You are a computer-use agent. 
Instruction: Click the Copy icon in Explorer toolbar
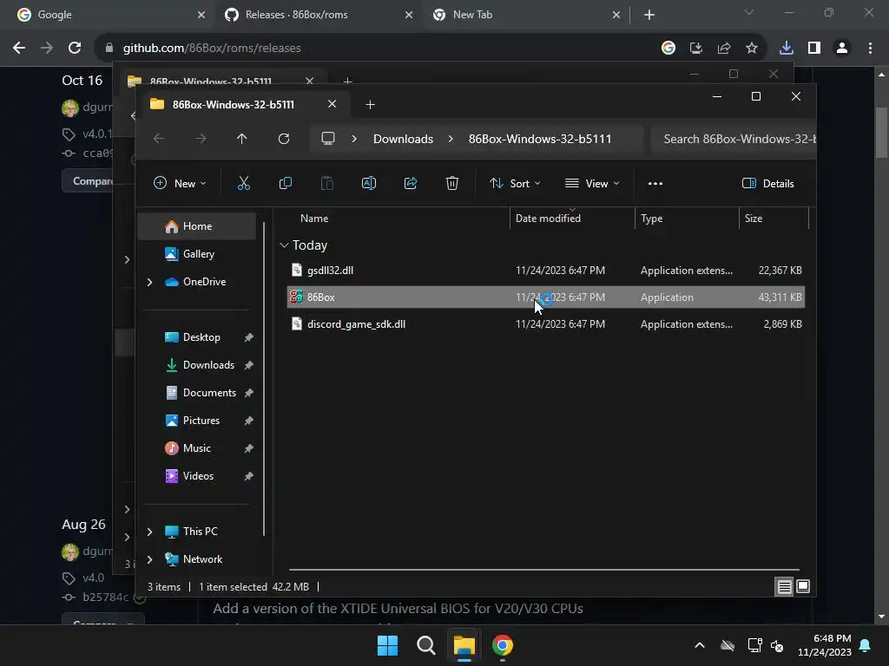(285, 183)
